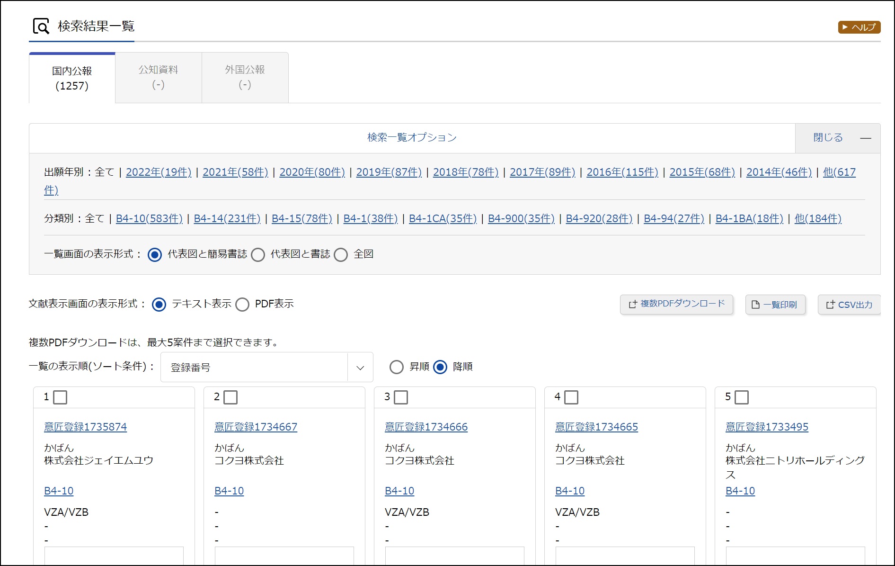Tick the checkbox for result 5

pos(742,397)
